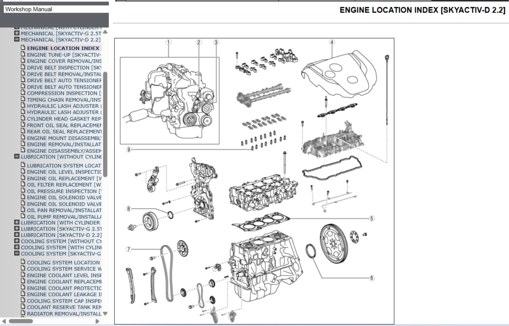Open ENGINE REMOVAL/INSTALLAT page
This screenshot has height=326, width=509.
coord(64,144)
